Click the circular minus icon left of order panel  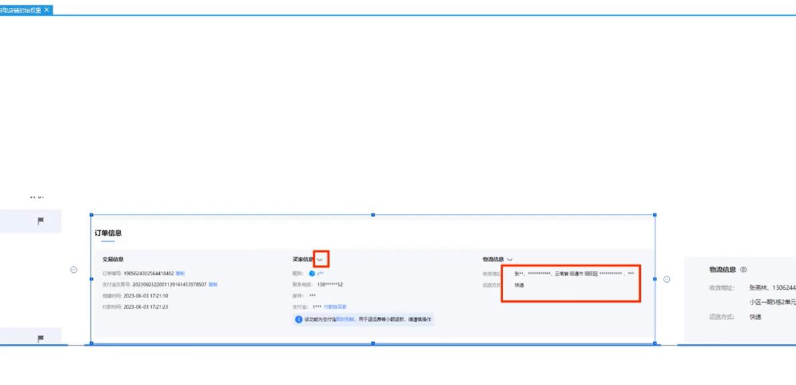(x=74, y=270)
